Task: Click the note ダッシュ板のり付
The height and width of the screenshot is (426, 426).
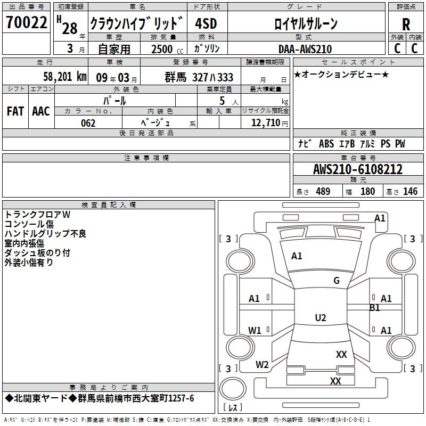Action: 37,252
